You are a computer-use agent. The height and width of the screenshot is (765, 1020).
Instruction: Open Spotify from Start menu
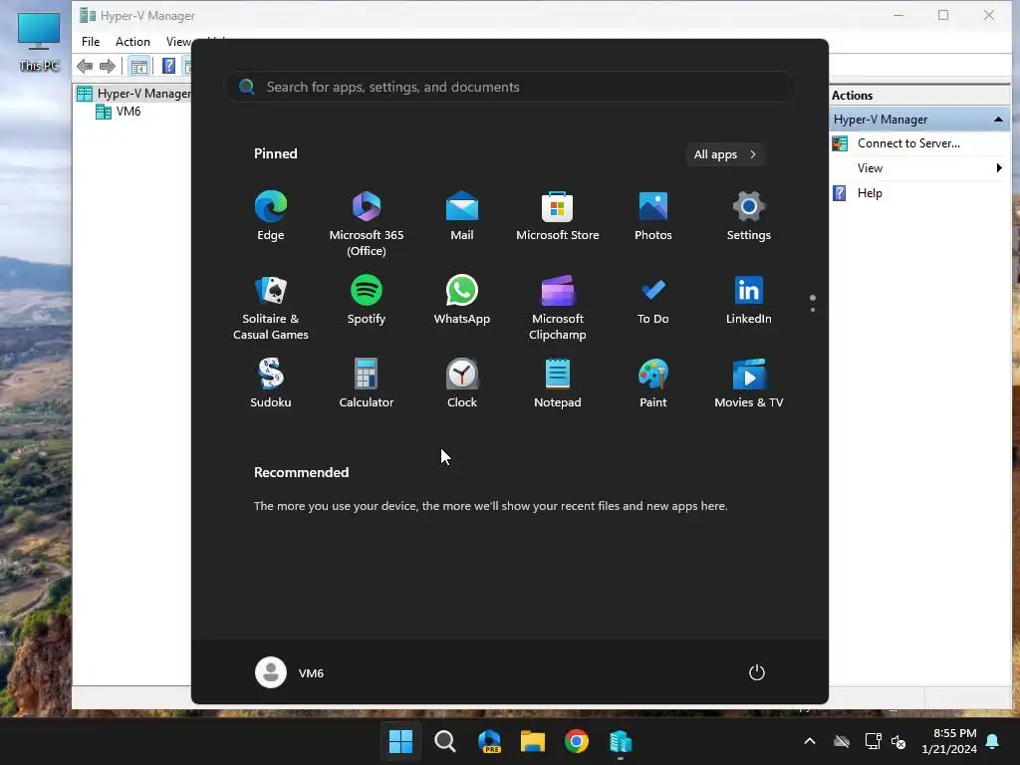pyautogui.click(x=367, y=300)
